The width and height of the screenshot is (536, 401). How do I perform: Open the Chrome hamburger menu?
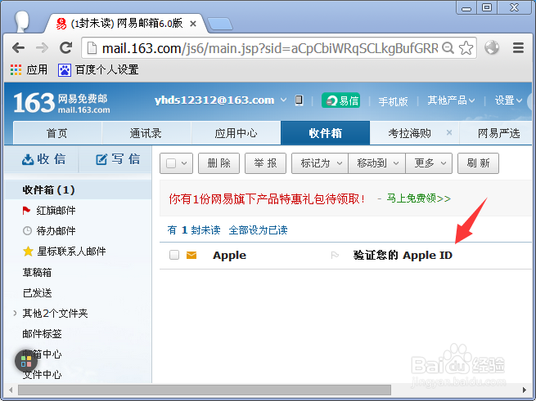coord(518,48)
